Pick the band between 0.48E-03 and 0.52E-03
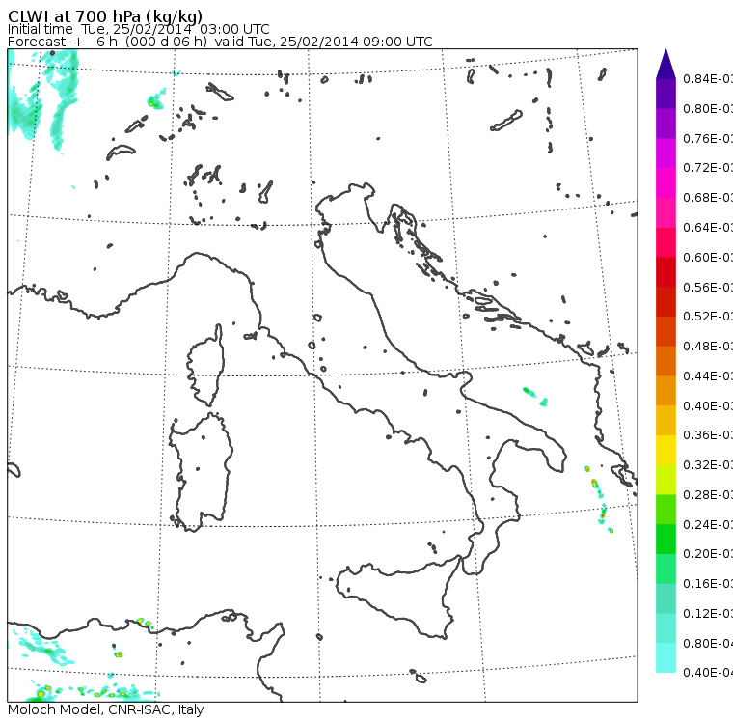 (x=665, y=331)
